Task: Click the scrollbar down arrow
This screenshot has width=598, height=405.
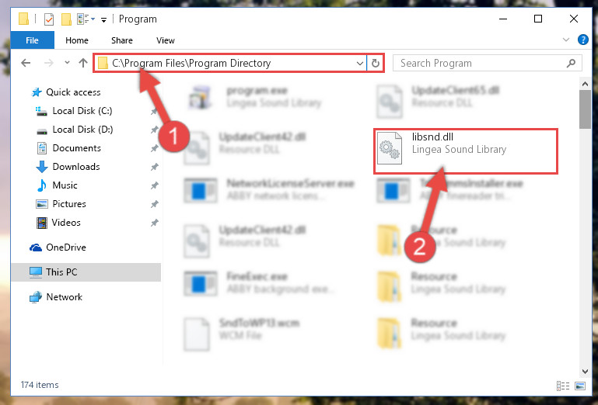Action: [x=585, y=372]
